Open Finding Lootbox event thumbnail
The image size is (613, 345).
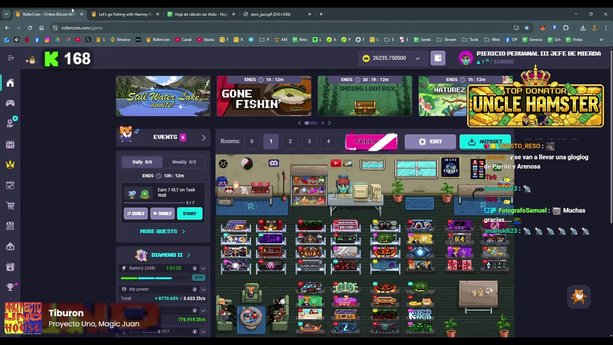pos(365,96)
